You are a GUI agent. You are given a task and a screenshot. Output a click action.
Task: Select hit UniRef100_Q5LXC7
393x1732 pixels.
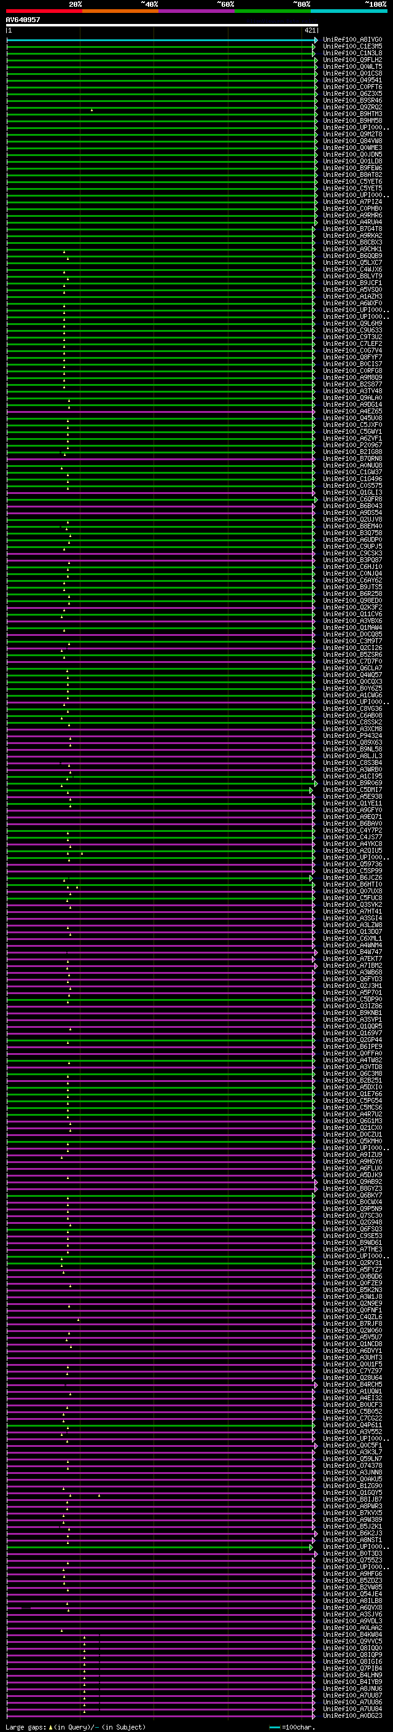[x=352, y=262]
